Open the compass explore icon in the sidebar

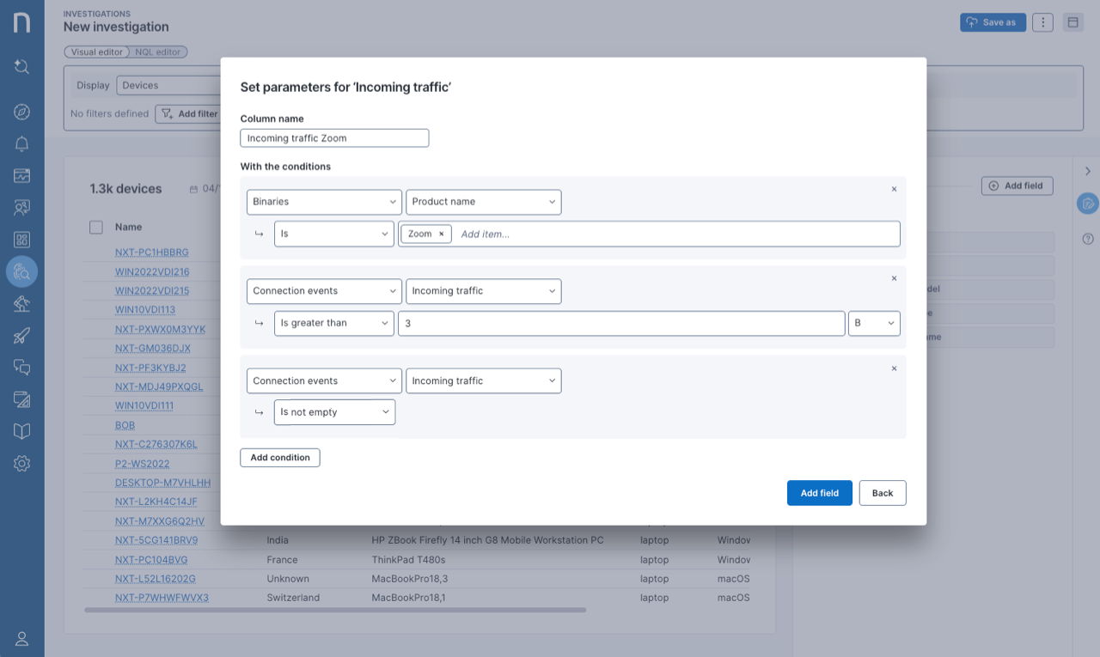21,112
